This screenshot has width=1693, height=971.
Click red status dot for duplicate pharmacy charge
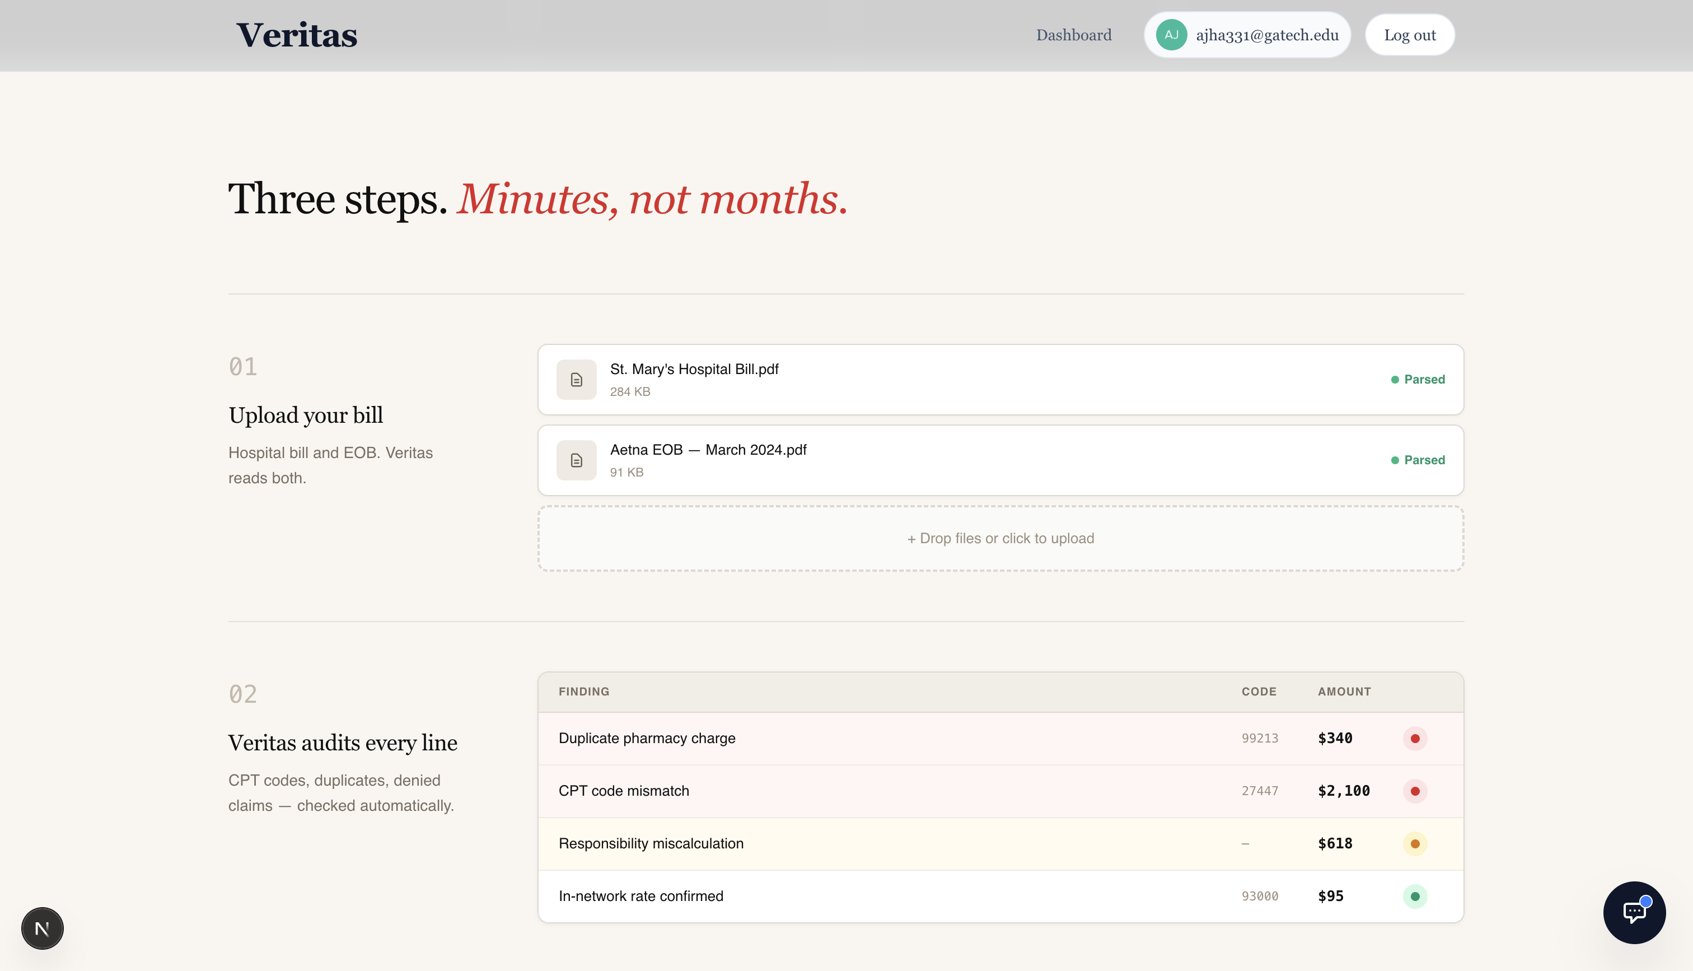1414,738
